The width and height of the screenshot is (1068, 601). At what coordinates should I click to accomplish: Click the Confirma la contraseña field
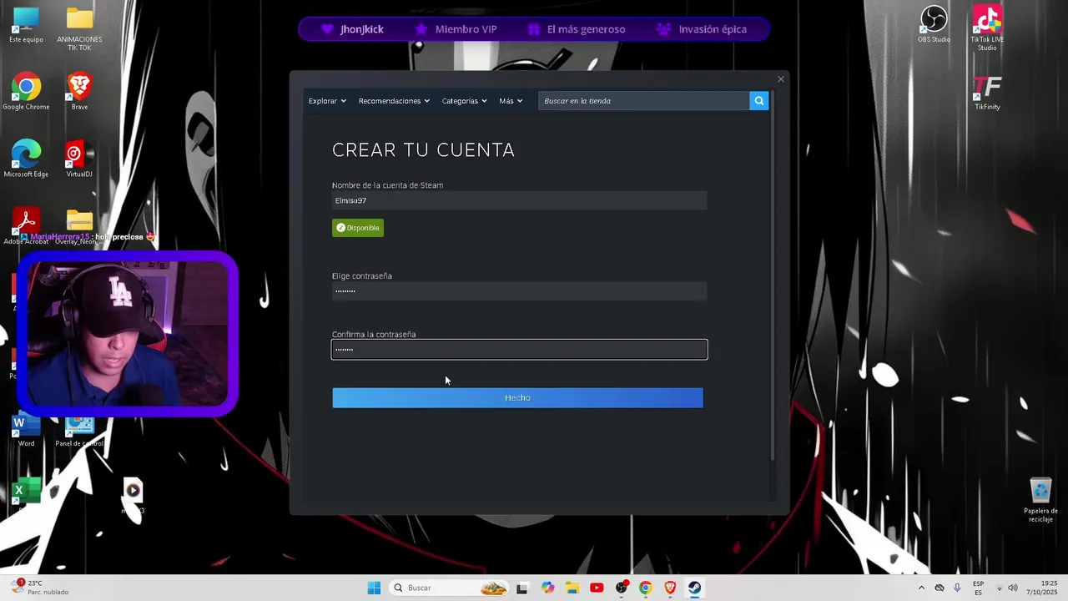click(519, 349)
